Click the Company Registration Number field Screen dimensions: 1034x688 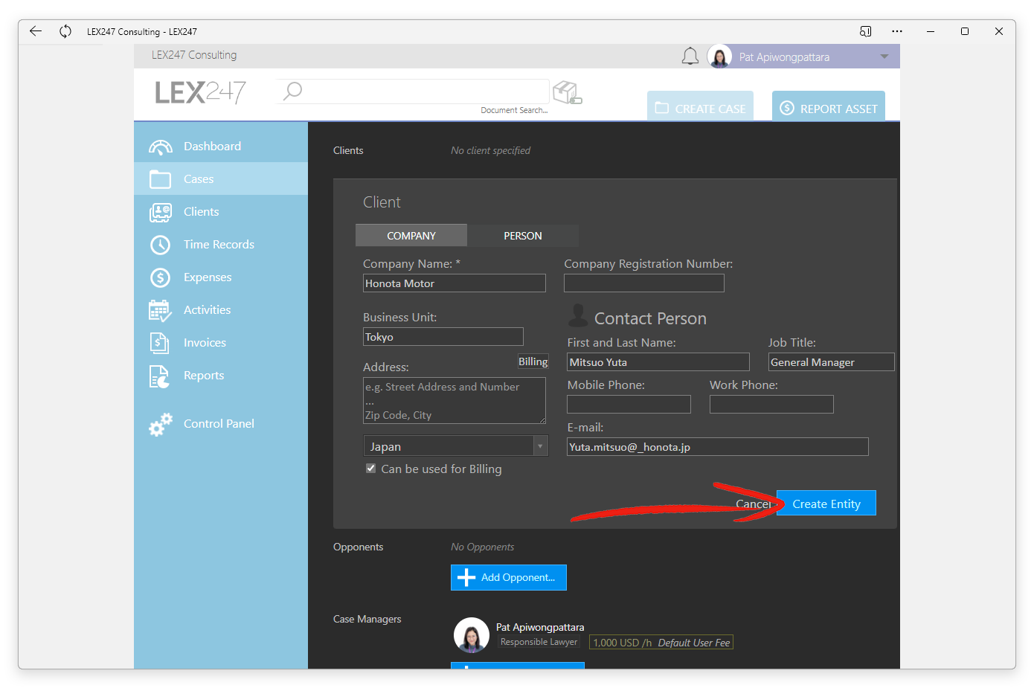pyautogui.click(x=644, y=283)
